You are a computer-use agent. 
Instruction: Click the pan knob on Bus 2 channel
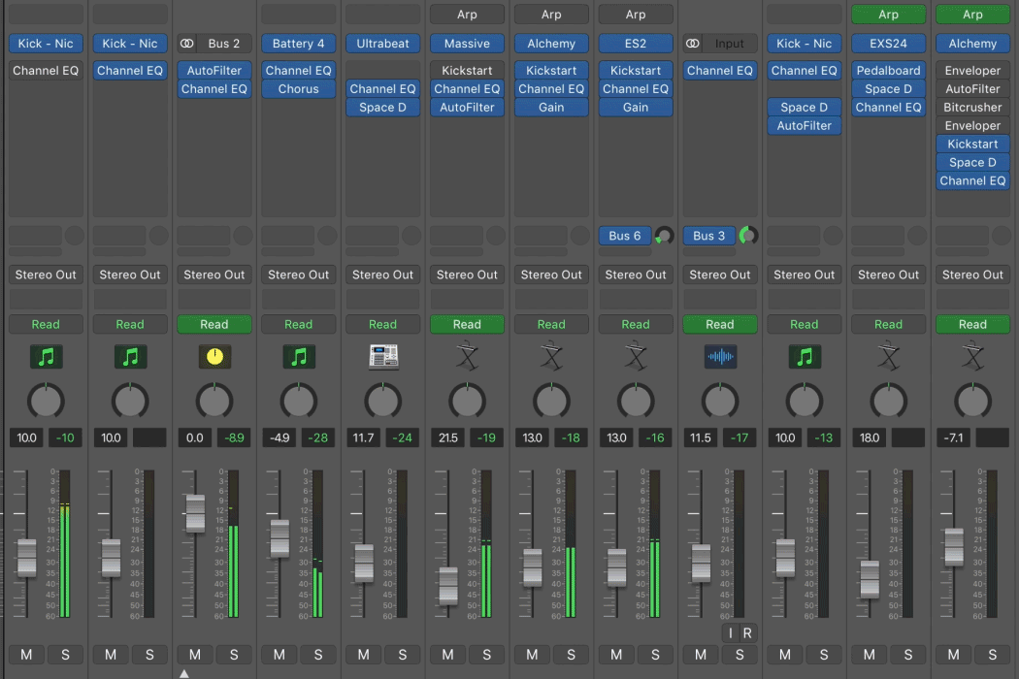point(214,402)
